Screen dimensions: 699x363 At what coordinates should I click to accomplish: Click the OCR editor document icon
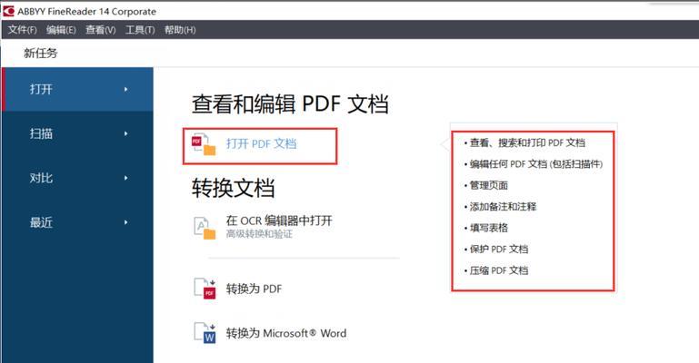point(205,228)
